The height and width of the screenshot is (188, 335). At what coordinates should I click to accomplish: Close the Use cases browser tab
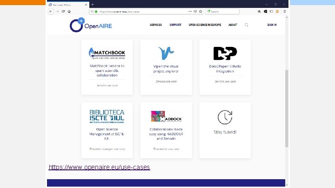(x=86, y=5)
